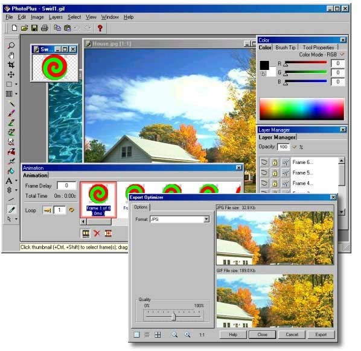Toggle the lock on Frame 5 layer

pyautogui.click(x=275, y=172)
